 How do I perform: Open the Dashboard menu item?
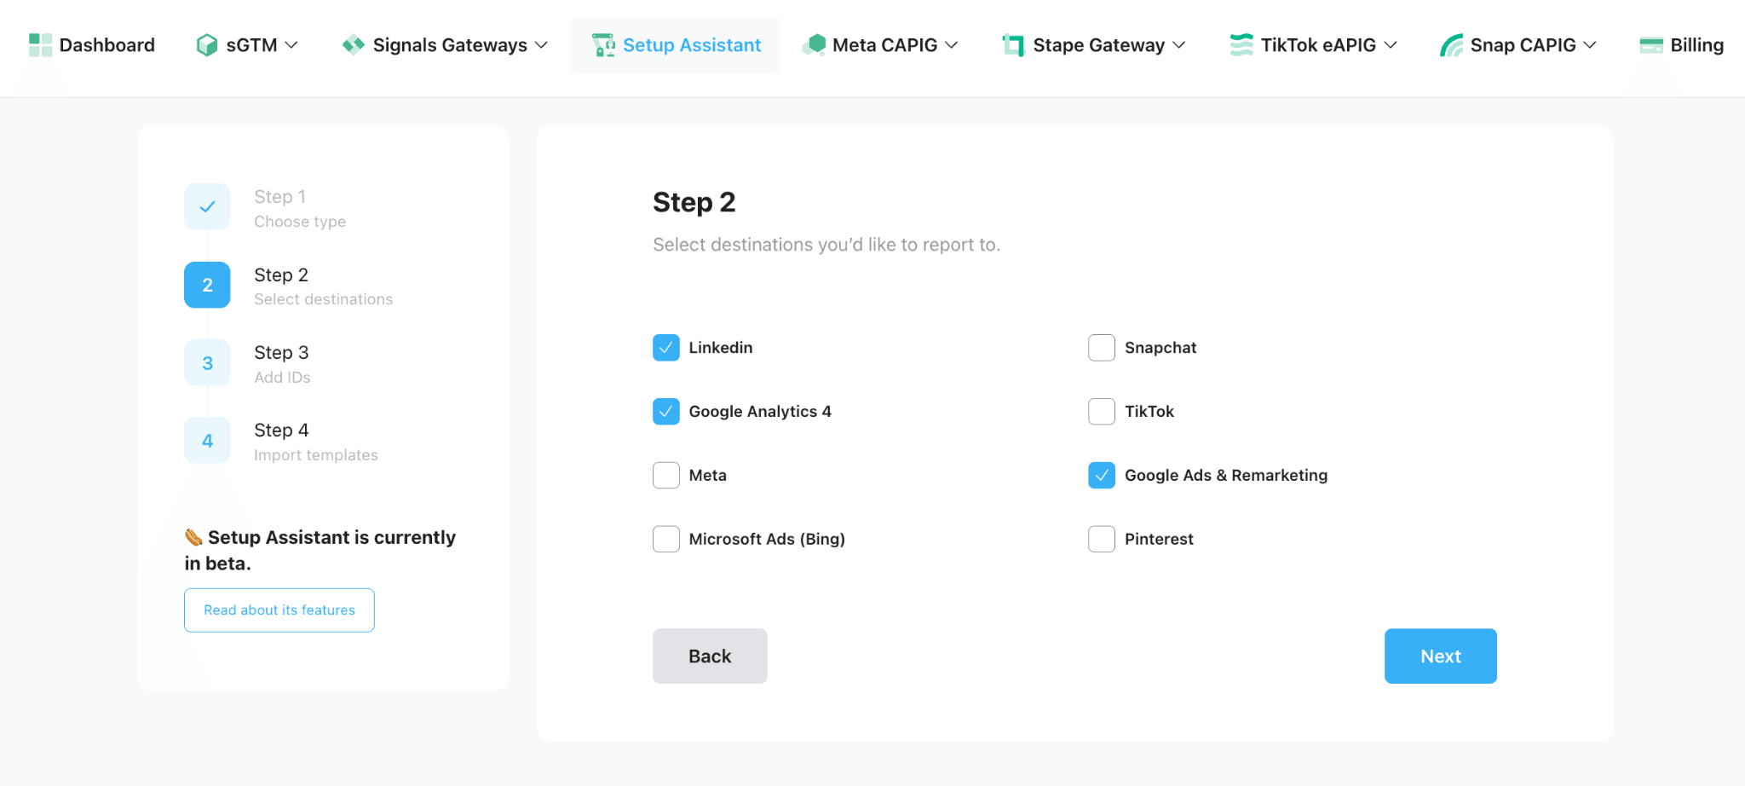(92, 45)
